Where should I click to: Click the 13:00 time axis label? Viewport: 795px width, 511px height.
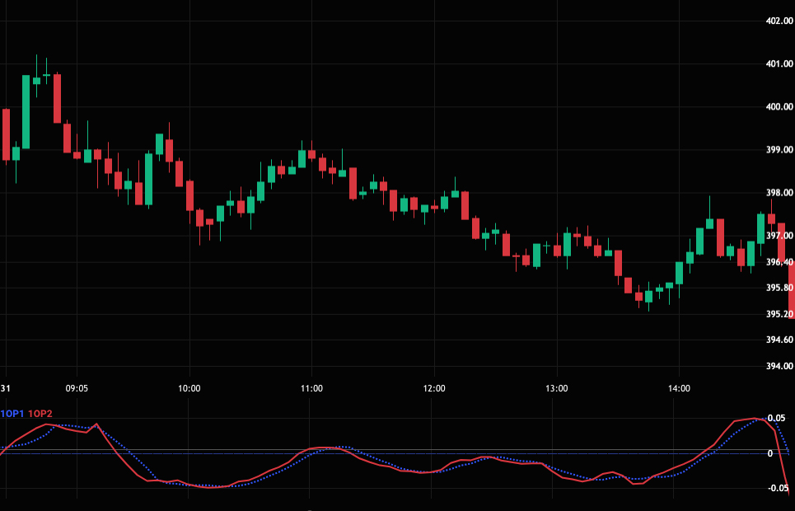pos(556,388)
